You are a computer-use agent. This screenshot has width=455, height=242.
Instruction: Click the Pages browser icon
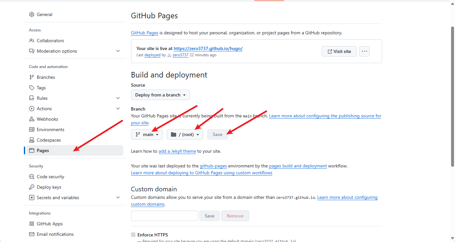click(32, 150)
